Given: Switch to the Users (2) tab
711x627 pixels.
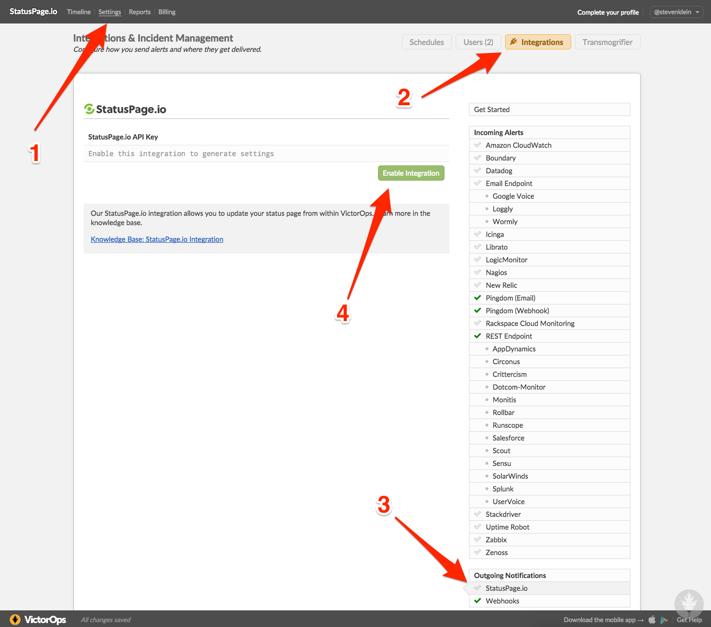Looking at the screenshot, I should click(x=478, y=42).
